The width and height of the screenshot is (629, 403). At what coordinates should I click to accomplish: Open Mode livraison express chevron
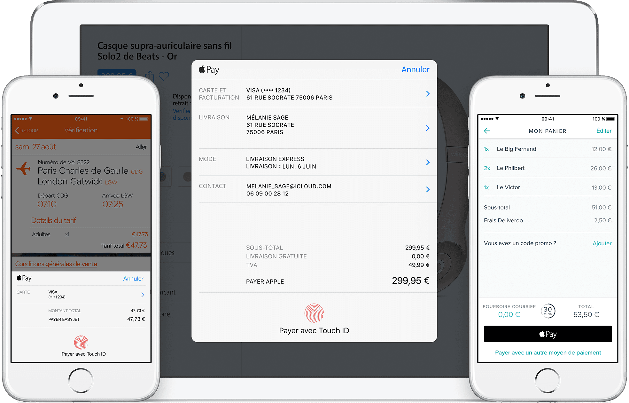tap(428, 162)
